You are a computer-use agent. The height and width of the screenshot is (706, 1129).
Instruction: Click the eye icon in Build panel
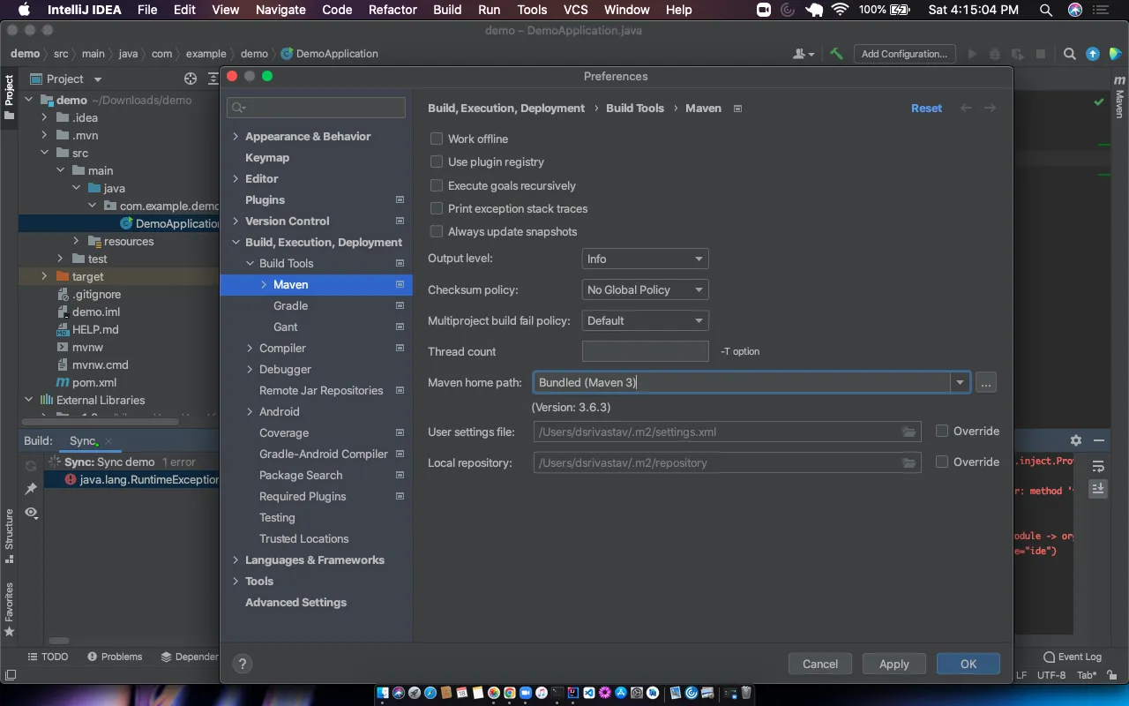pos(31,512)
